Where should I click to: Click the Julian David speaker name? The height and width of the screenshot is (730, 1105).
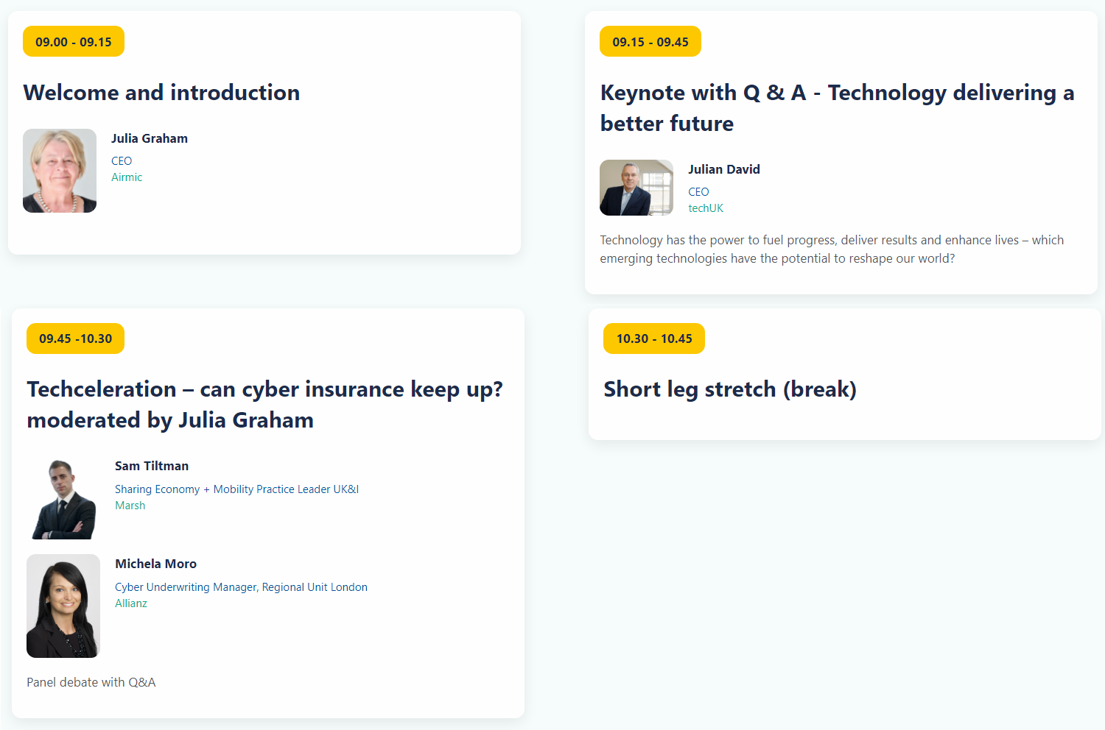tap(724, 169)
